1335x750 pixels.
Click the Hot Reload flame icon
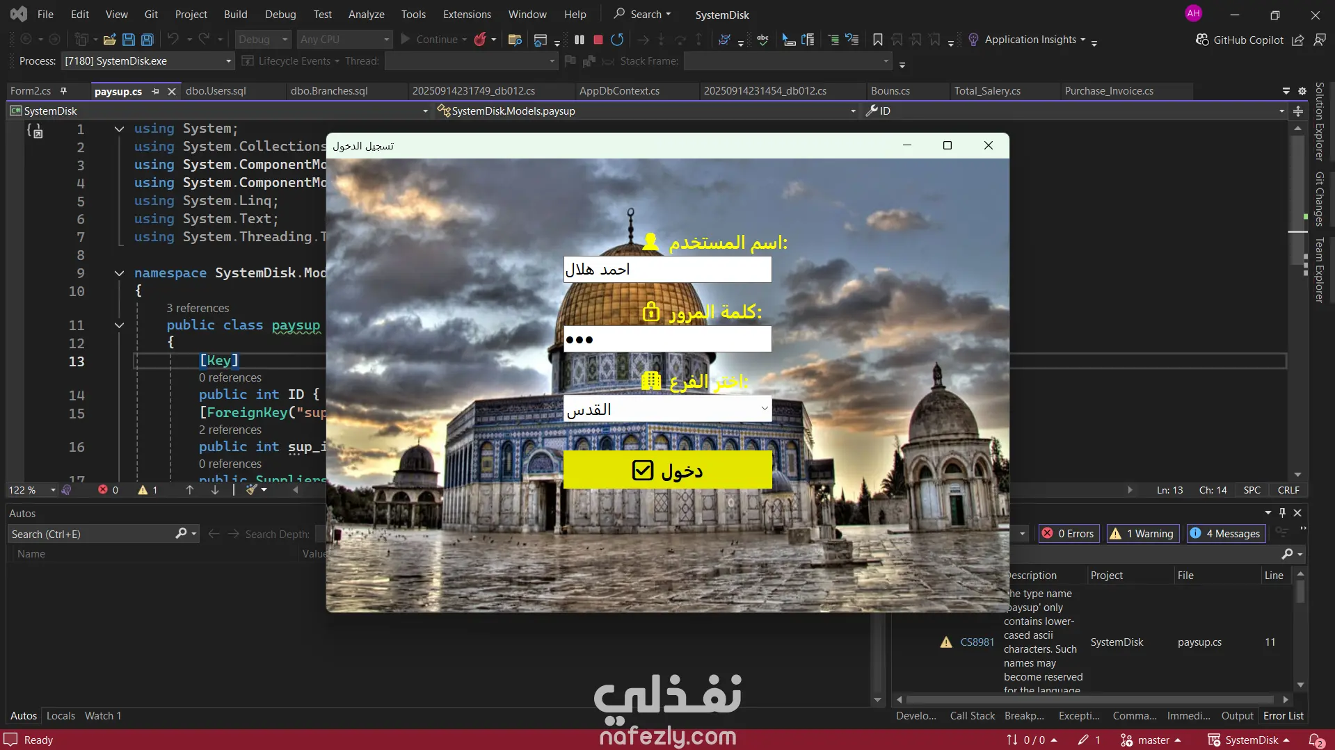[x=479, y=40]
